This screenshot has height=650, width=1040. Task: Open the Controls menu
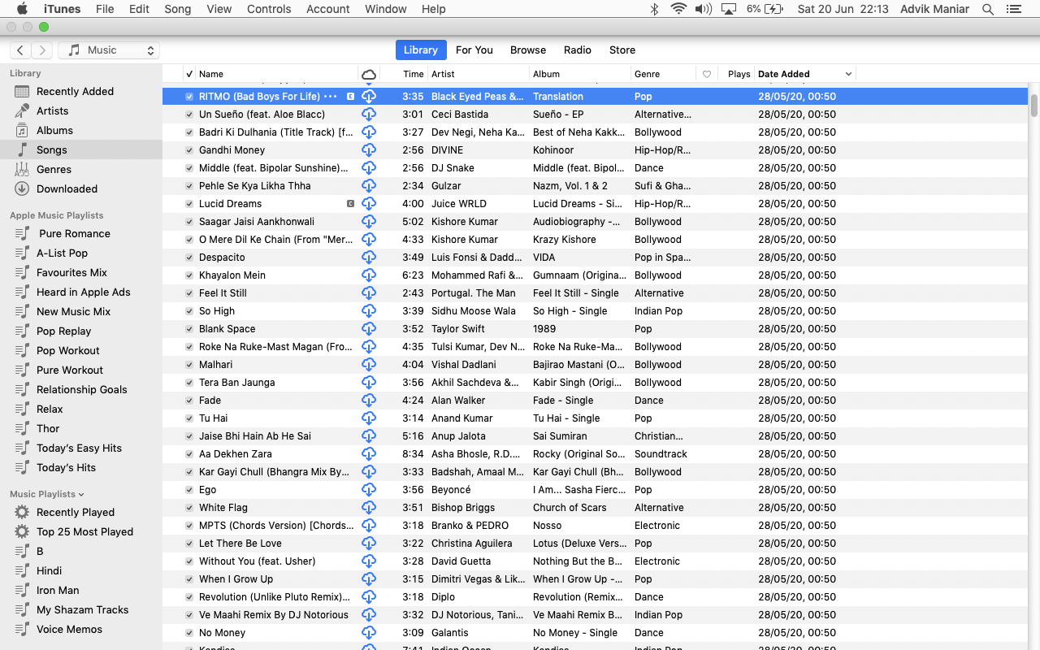point(269,9)
